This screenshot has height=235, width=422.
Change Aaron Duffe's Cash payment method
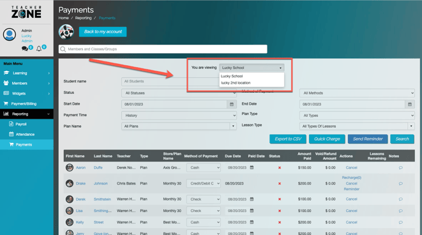tap(204, 168)
